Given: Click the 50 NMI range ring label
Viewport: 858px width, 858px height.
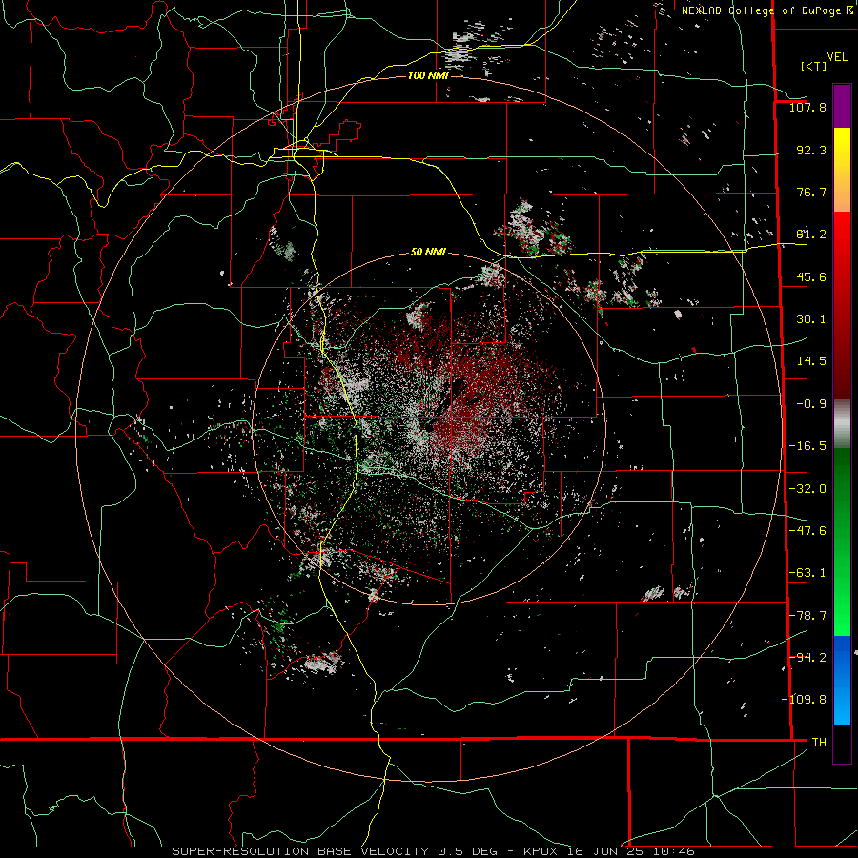Looking at the screenshot, I should coord(428,252).
